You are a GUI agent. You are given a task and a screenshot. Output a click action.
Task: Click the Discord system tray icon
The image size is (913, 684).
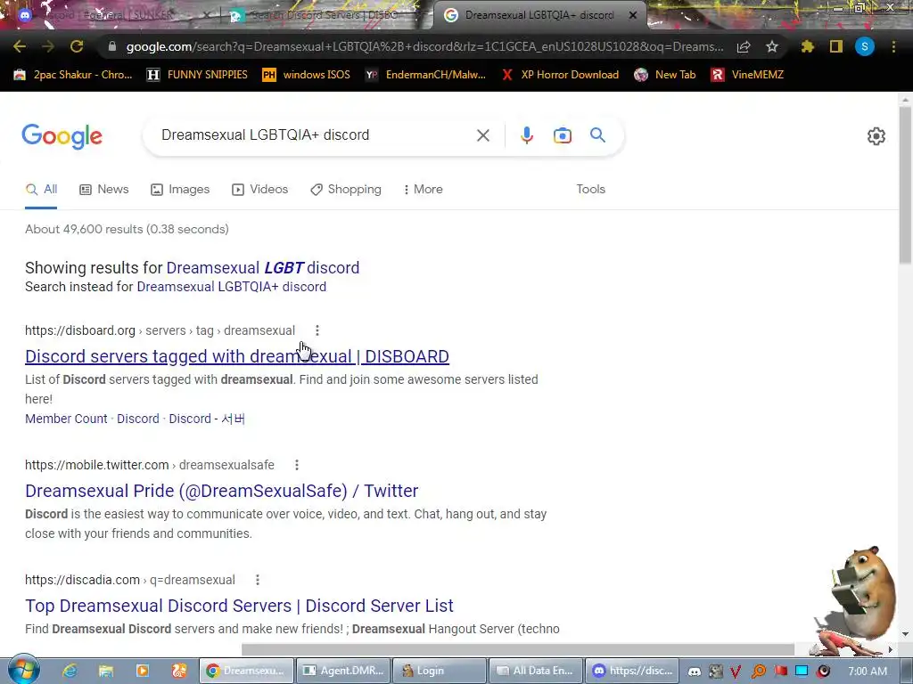point(694,672)
